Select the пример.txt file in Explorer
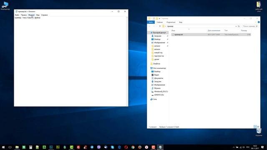The width and height of the screenshot is (267, 150). point(211,35)
